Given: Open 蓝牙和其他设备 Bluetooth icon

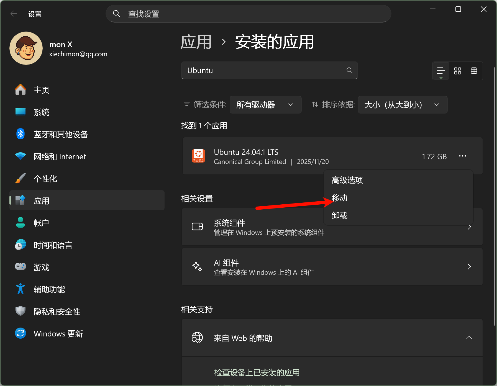Looking at the screenshot, I should 21,134.
